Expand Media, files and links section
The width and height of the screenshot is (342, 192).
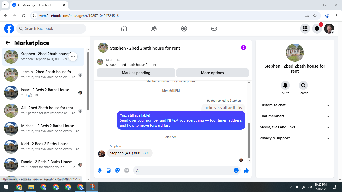click(x=295, y=127)
